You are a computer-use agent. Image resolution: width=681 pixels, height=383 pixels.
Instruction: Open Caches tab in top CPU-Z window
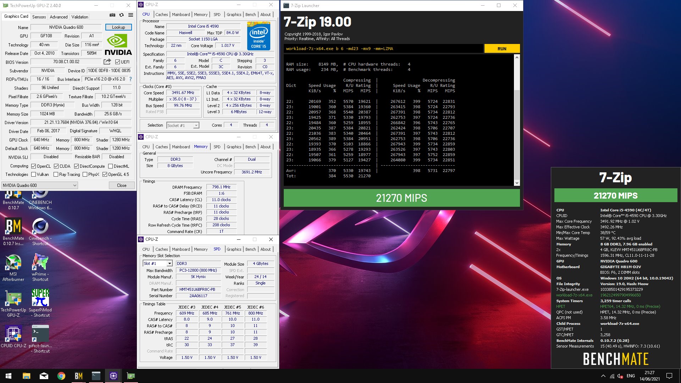point(161,15)
